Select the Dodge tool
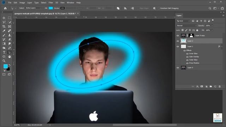 4,48
